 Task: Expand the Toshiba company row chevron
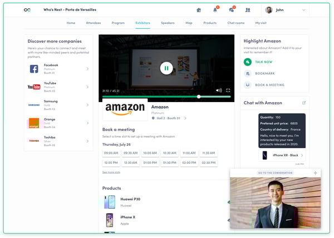click(87, 141)
